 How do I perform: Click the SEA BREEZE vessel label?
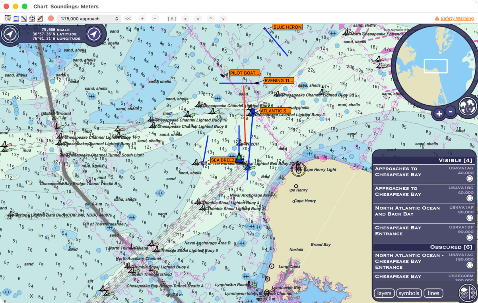223,160
